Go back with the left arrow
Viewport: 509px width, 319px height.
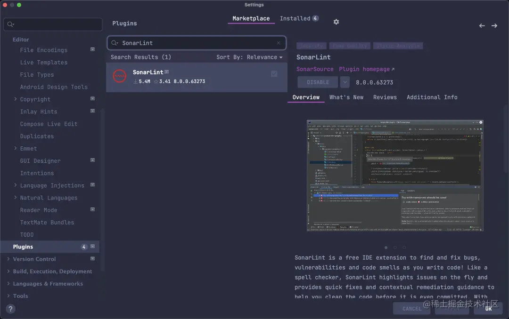tap(482, 25)
